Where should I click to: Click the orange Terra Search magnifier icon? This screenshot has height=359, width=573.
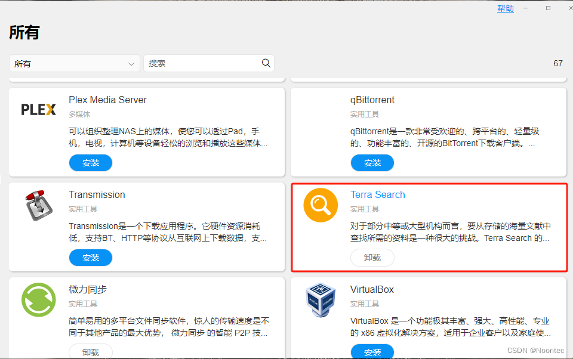(x=321, y=205)
